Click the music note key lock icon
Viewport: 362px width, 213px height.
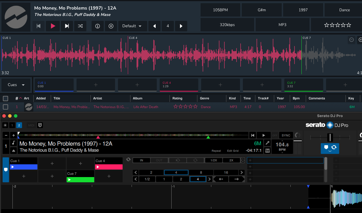pos(14,143)
